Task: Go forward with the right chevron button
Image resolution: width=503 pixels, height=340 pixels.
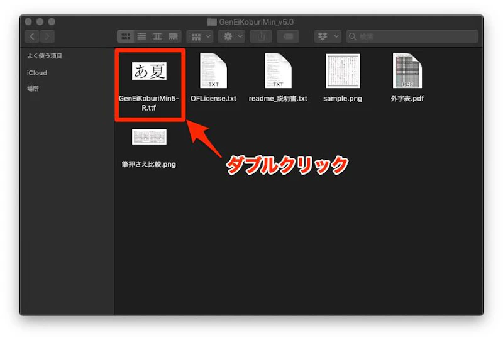Action: click(x=47, y=36)
